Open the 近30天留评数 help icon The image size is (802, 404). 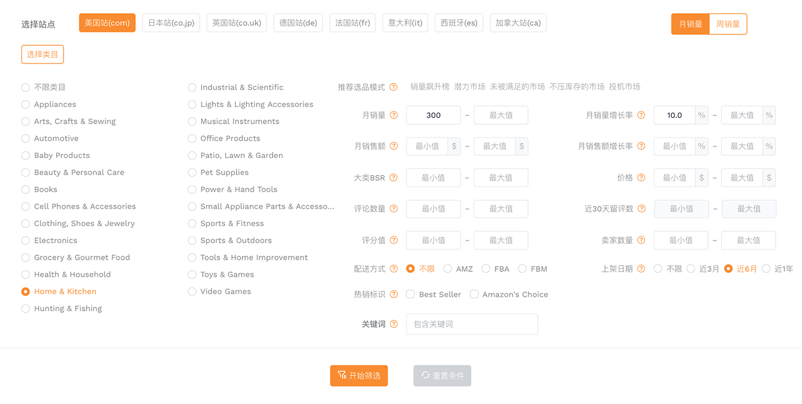[x=641, y=208]
